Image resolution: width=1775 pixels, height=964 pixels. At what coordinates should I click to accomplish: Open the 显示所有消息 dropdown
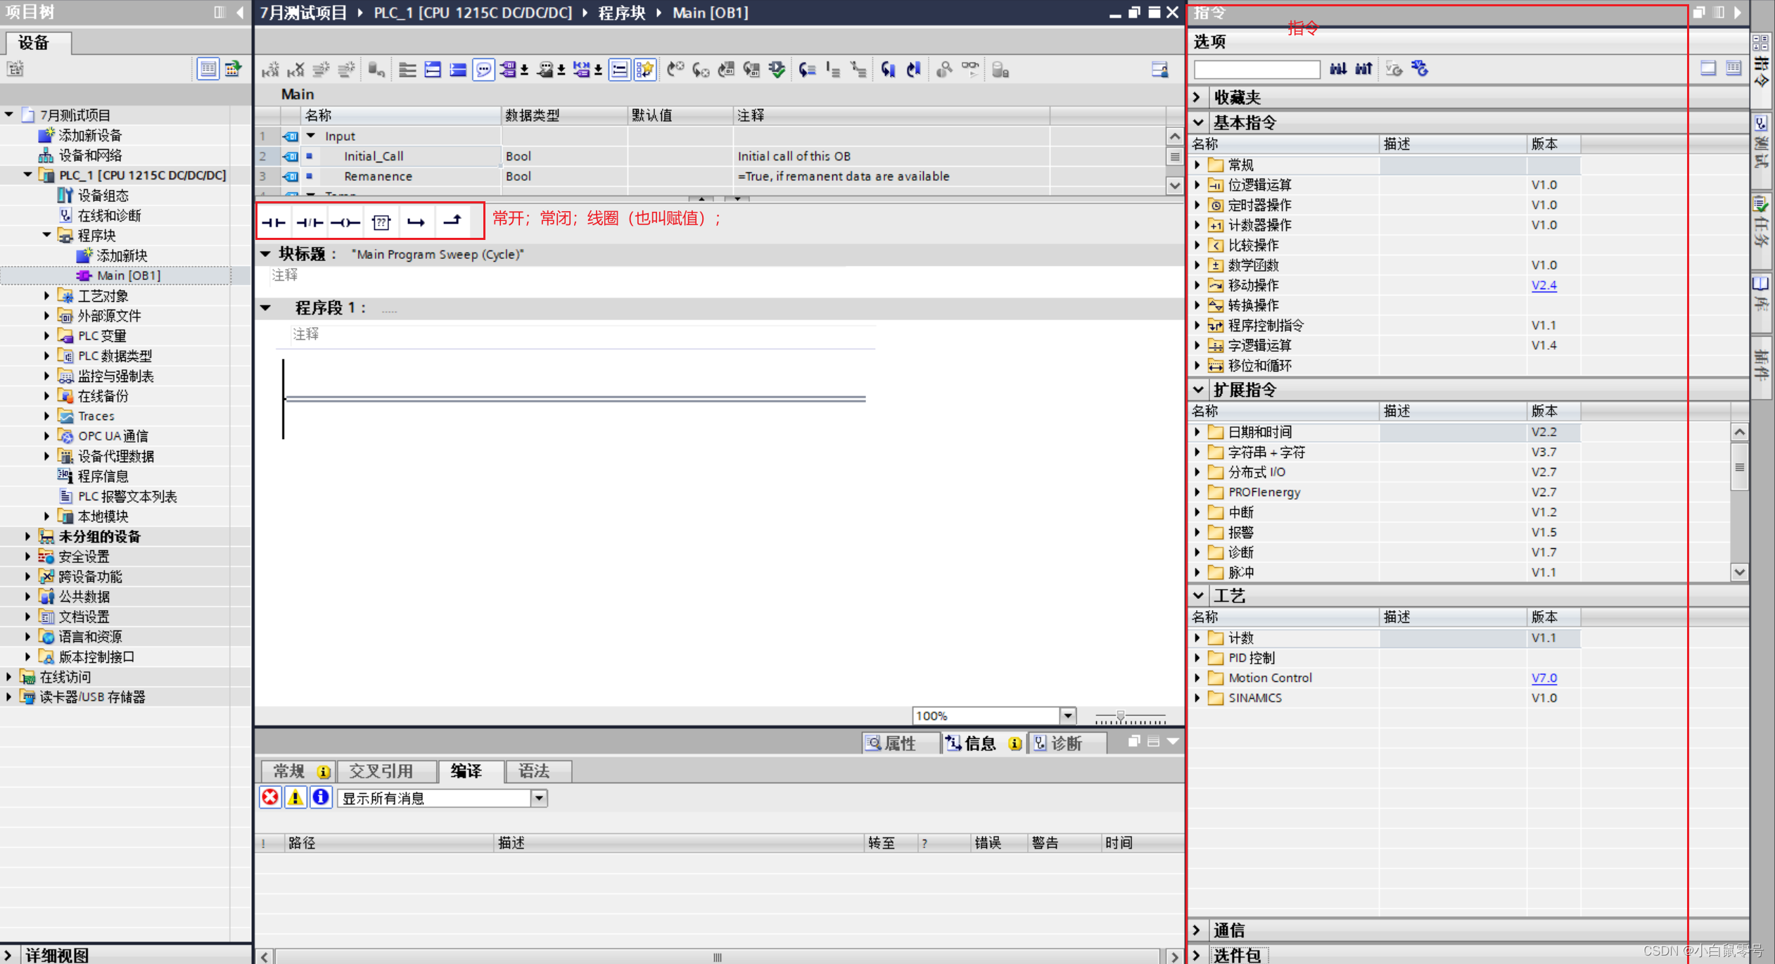click(539, 798)
